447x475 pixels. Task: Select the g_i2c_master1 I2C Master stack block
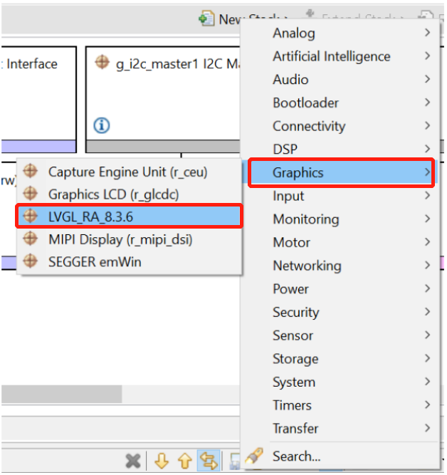pos(164,100)
